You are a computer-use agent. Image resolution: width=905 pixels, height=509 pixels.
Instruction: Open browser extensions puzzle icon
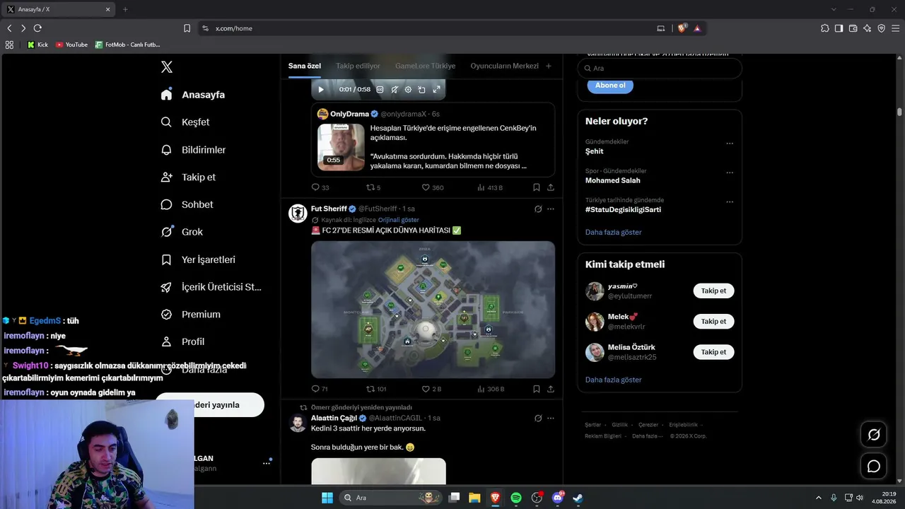click(825, 28)
